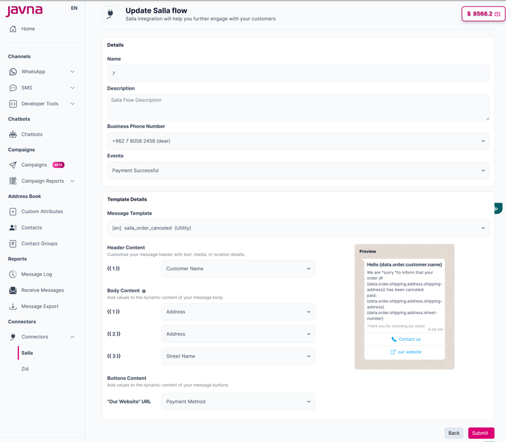Image resolution: width=506 pixels, height=442 pixels.
Task: Click the Description text area
Action: click(298, 107)
